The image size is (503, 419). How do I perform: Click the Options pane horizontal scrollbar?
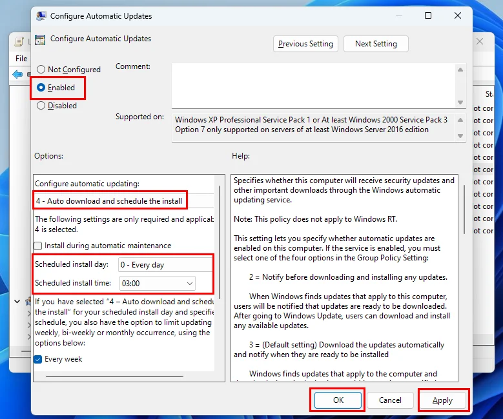click(114, 376)
